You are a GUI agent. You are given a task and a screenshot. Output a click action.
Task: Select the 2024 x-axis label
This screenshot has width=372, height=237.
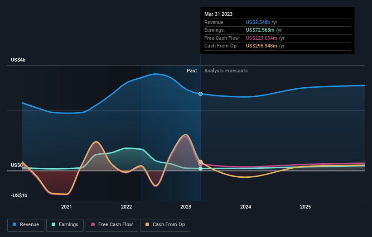(246, 207)
